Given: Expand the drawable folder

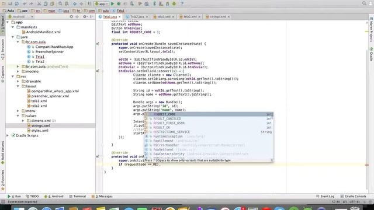Looking at the screenshot, I should coord(18,81).
